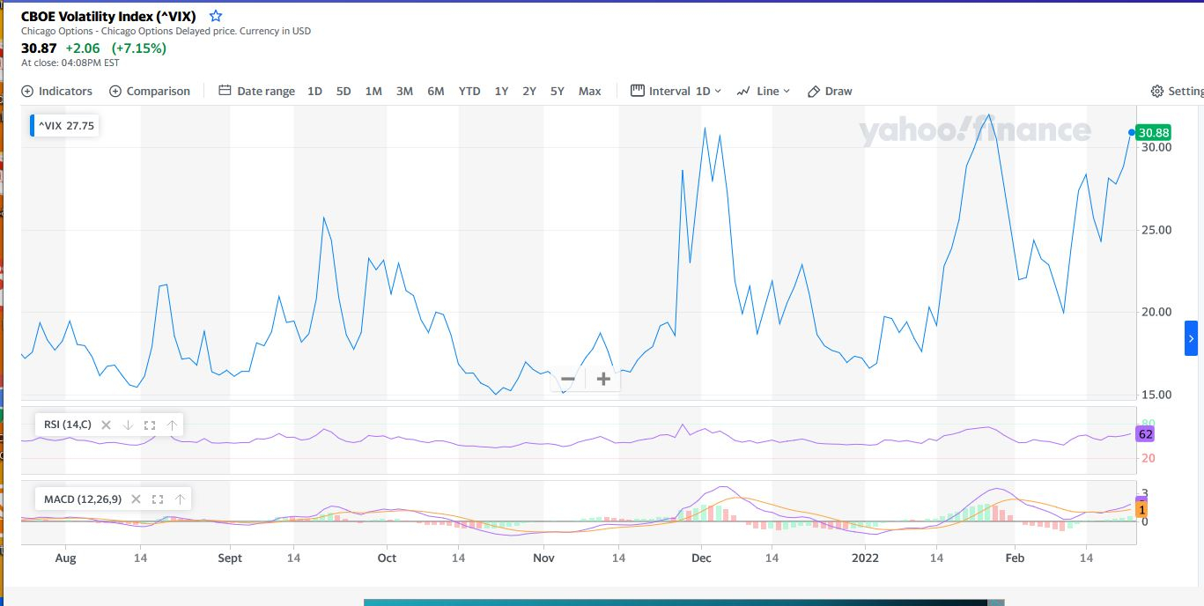Remove the MACD indicator panel
The width and height of the screenshot is (1204, 606).
[136, 499]
